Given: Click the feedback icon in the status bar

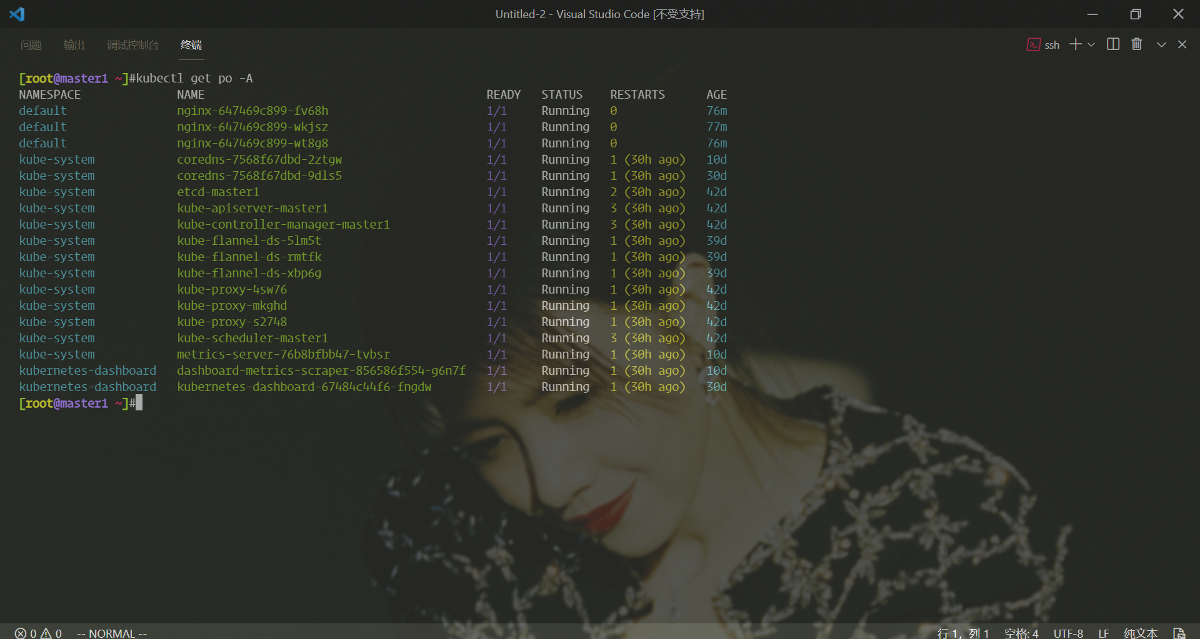Looking at the screenshot, I should [1179, 633].
